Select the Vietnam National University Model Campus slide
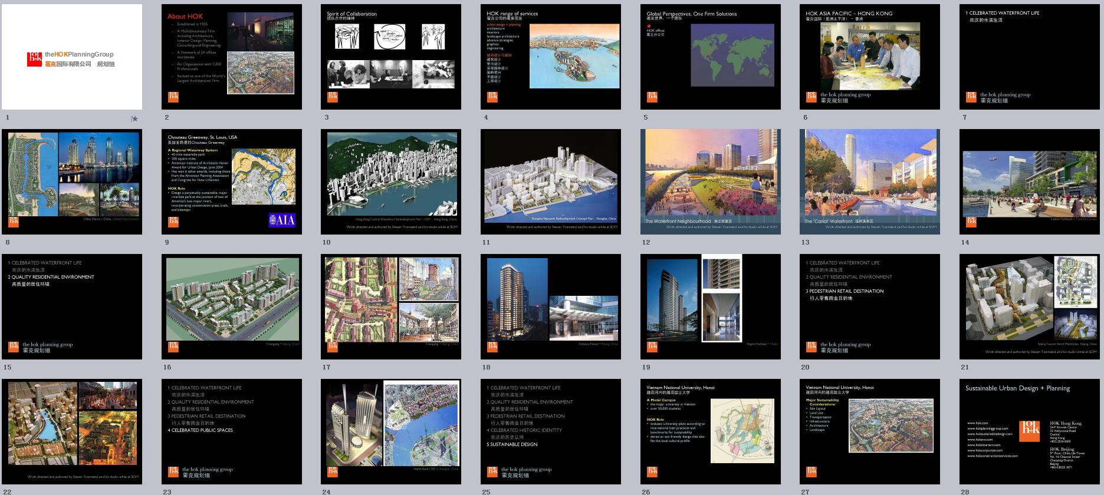Image resolution: width=1104 pixels, height=495 pixels. tap(711, 432)
